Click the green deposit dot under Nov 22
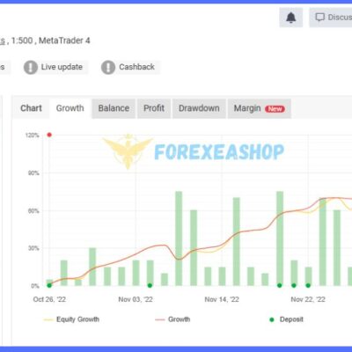The image size is (352, 352). coord(308,285)
